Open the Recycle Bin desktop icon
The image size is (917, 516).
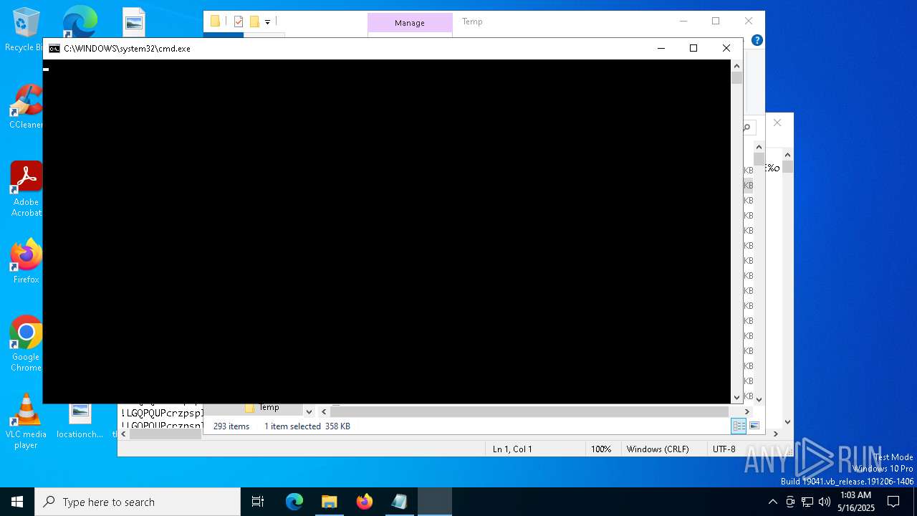click(x=25, y=29)
